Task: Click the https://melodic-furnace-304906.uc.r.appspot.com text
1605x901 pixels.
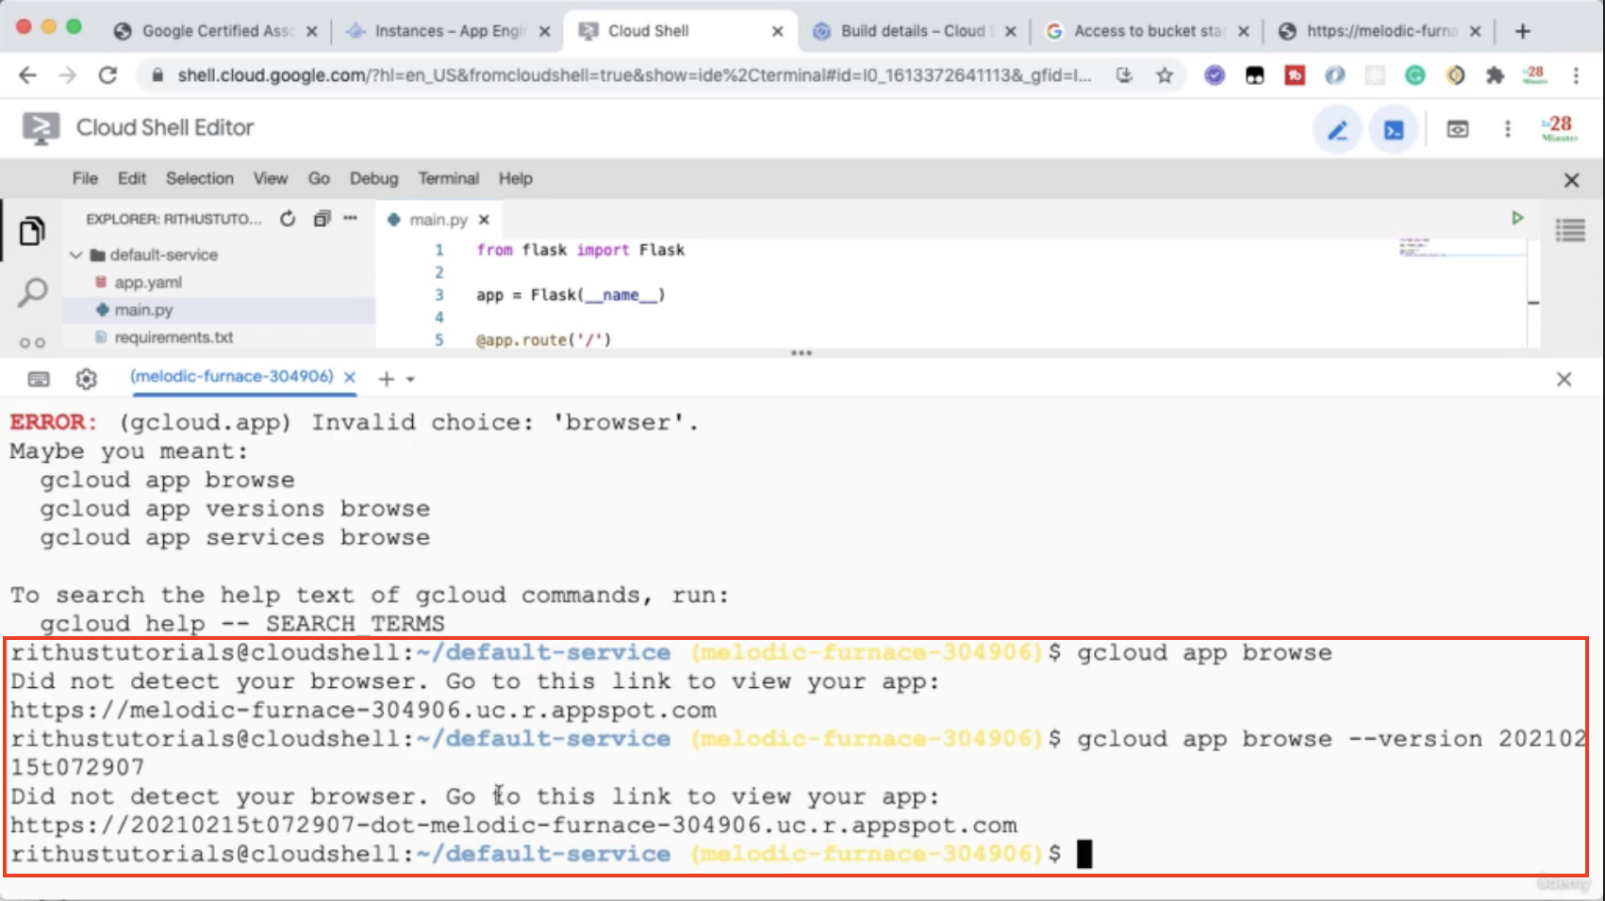Action: [363, 710]
